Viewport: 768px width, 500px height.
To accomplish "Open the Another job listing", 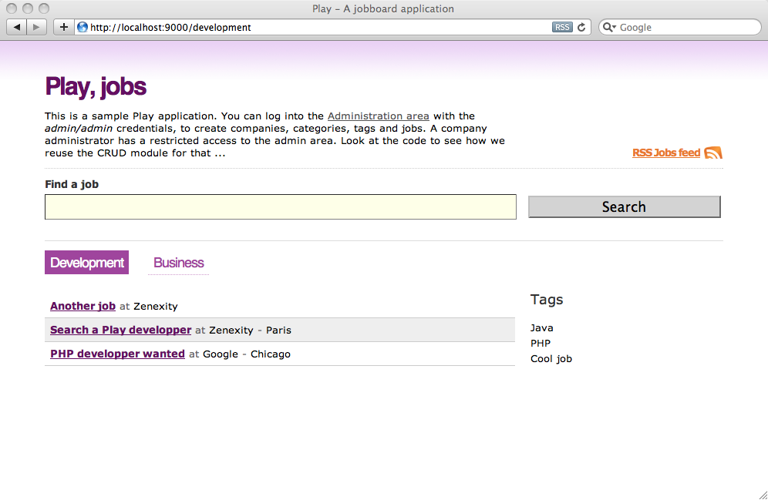I will click(x=83, y=306).
